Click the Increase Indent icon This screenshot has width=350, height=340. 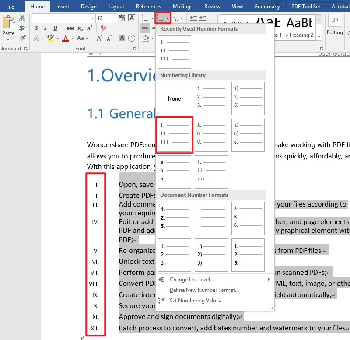click(x=203, y=18)
